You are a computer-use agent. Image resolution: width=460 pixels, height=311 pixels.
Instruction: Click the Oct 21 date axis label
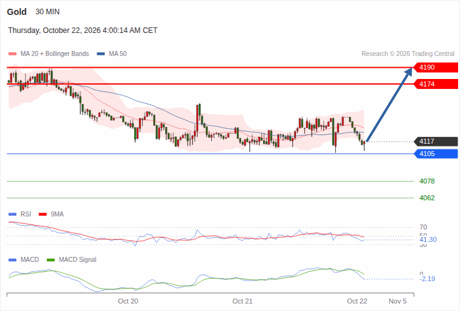[242, 301]
